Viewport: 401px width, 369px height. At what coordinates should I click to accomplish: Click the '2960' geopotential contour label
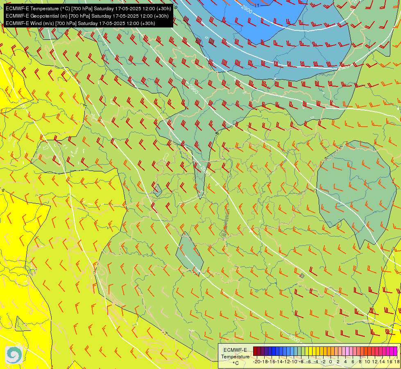pos(194,89)
